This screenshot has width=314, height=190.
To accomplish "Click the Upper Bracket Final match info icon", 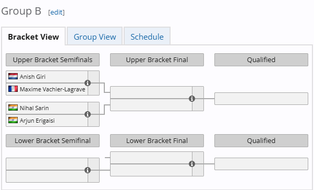I will [x=192, y=99].
